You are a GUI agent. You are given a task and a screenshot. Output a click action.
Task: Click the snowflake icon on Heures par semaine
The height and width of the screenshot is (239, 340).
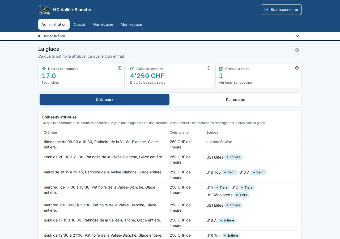(x=44, y=69)
